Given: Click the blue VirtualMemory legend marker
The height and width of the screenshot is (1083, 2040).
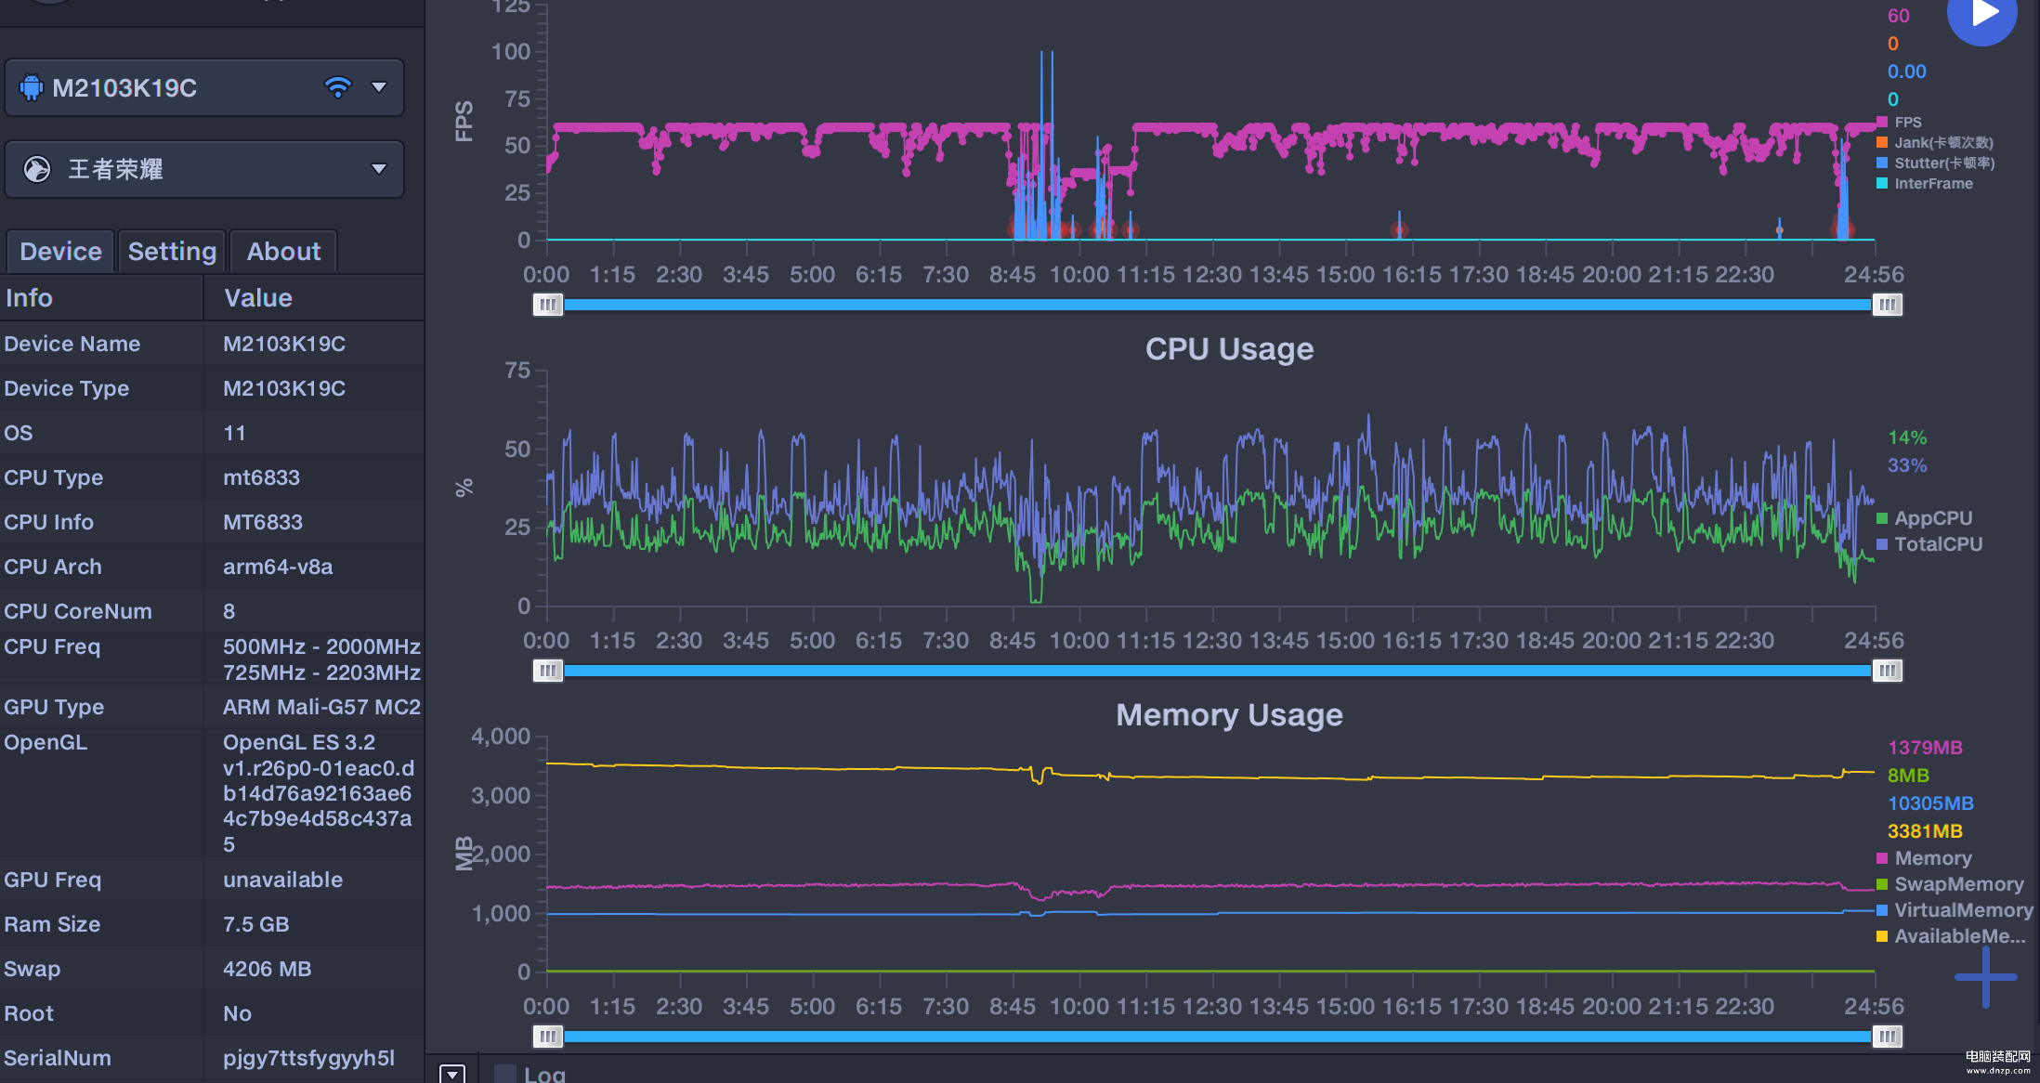Looking at the screenshot, I should tap(1882, 910).
